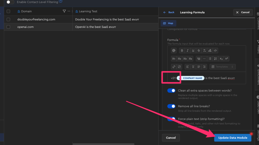Click the Update Data Module button

tap(233, 138)
